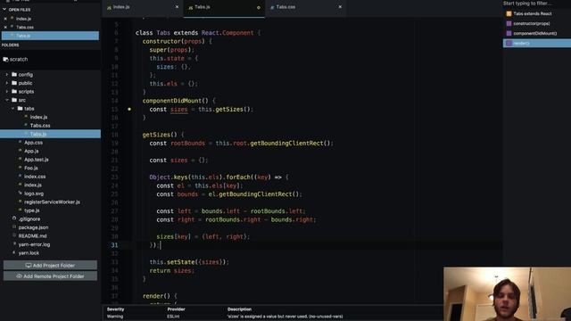Open Tabs.css inside the tabs folder
Viewport: 571px width, 321px height.
[40, 126]
